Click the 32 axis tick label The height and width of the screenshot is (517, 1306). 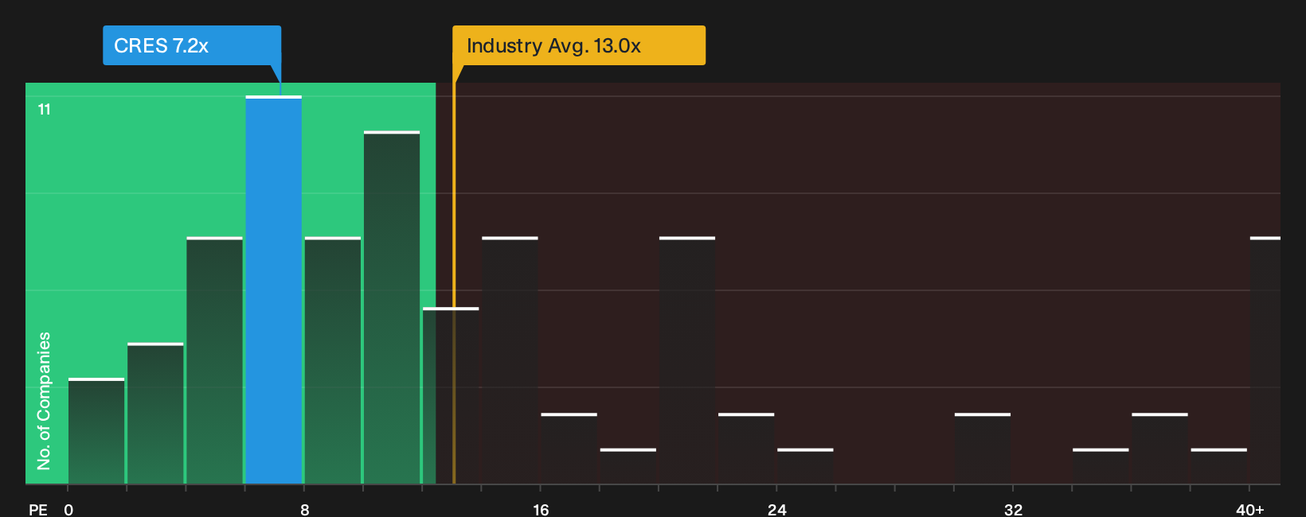coord(1013,509)
